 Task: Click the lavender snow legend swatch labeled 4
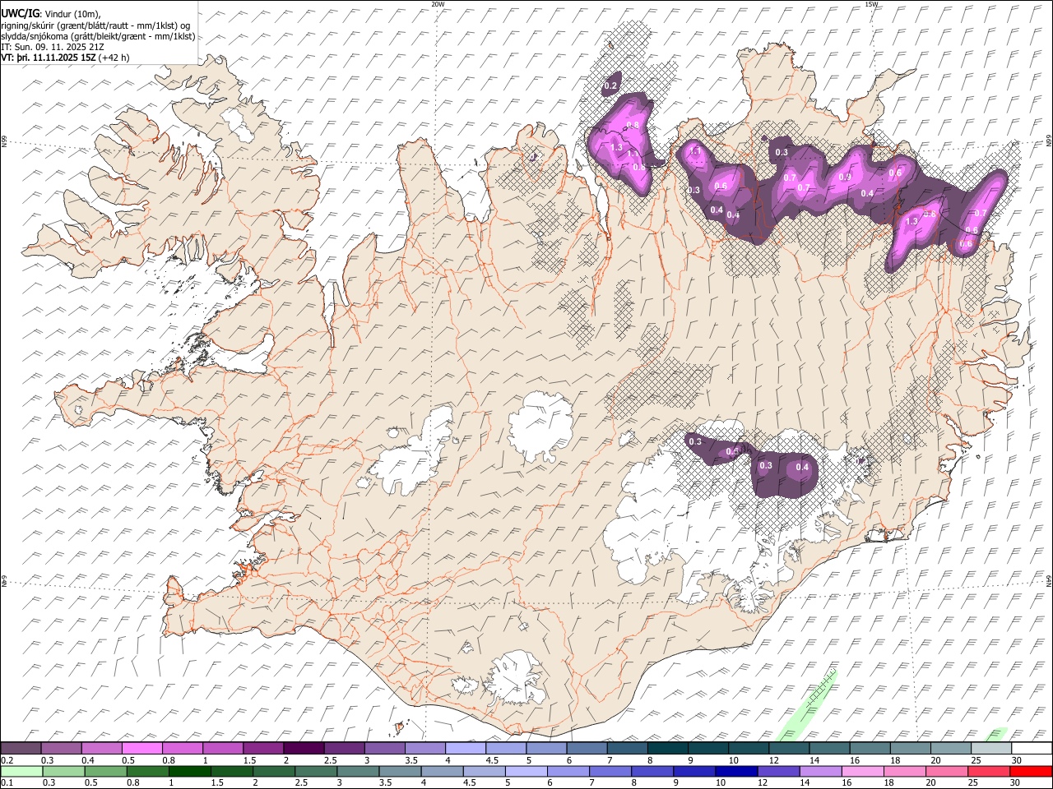click(466, 748)
